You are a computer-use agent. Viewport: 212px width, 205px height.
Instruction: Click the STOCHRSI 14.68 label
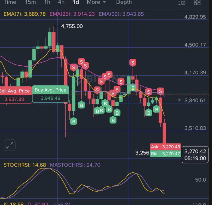point(25,165)
